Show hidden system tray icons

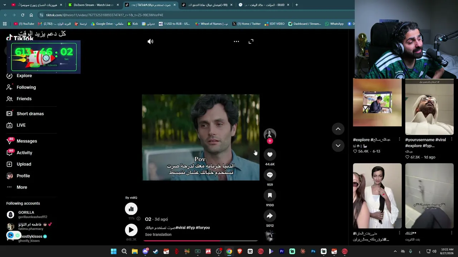(395, 251)
